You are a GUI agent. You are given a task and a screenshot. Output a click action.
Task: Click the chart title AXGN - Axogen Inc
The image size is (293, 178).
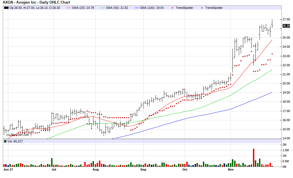point(36,2)
